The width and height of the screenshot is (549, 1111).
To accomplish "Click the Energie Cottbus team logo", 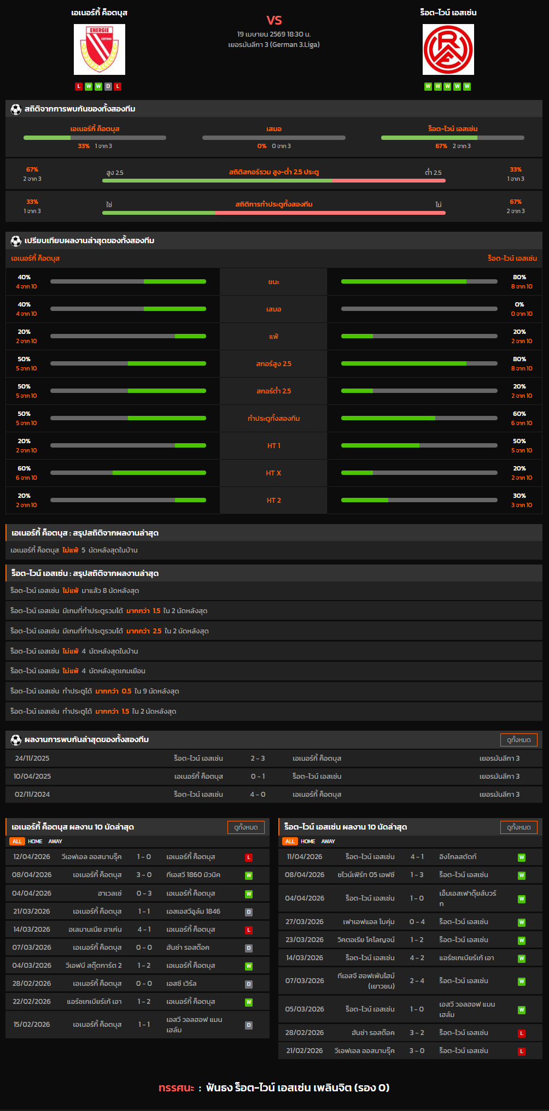I will 100,49.
